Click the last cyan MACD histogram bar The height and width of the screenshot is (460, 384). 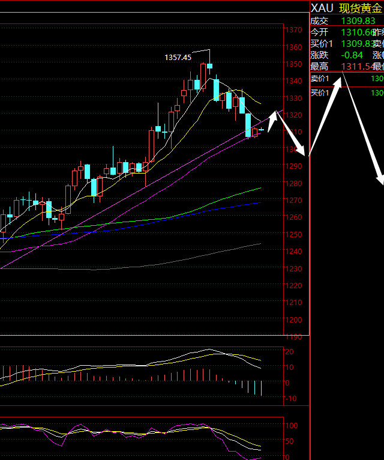(262, 388)
